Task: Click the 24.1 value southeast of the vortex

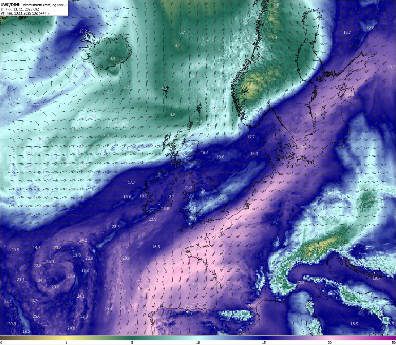Action: pos(81,296)
